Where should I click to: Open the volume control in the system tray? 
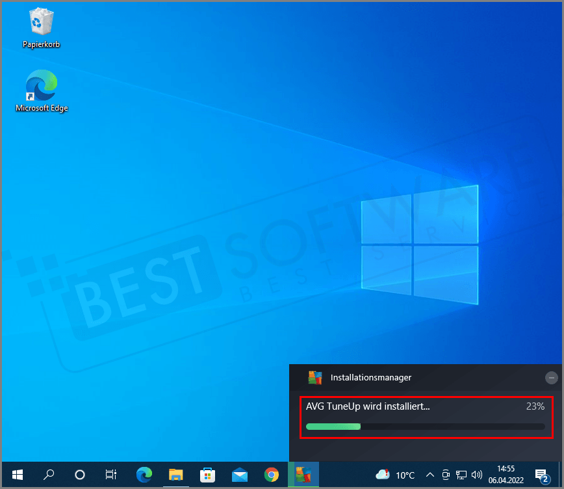477,475
